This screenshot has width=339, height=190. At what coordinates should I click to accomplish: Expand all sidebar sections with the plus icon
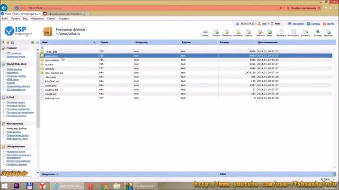click(x=33, y=42)
